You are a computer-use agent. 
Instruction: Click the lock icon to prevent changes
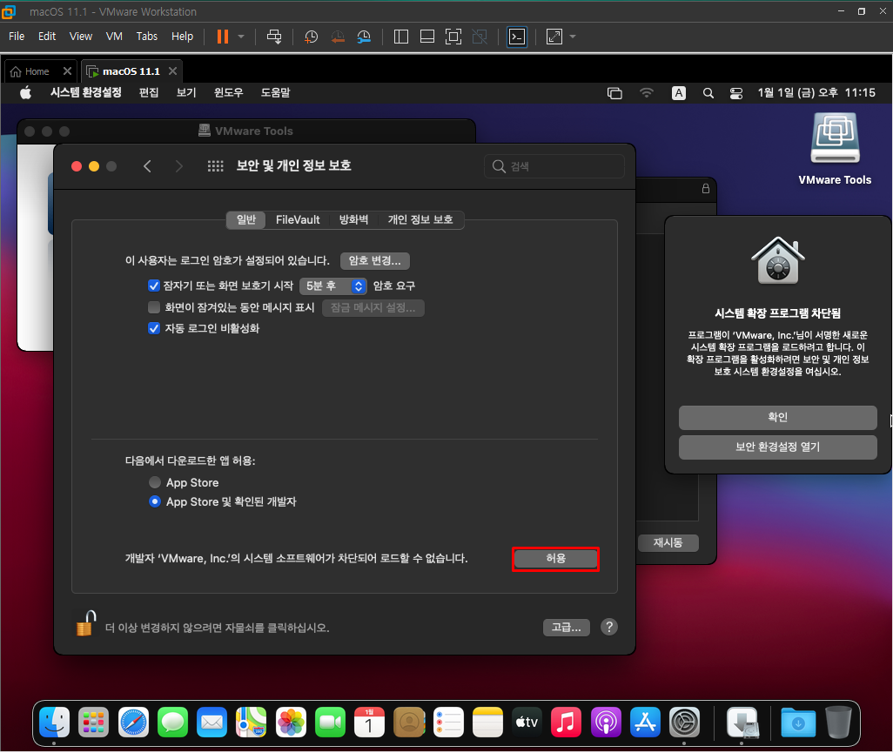(85, 623)
